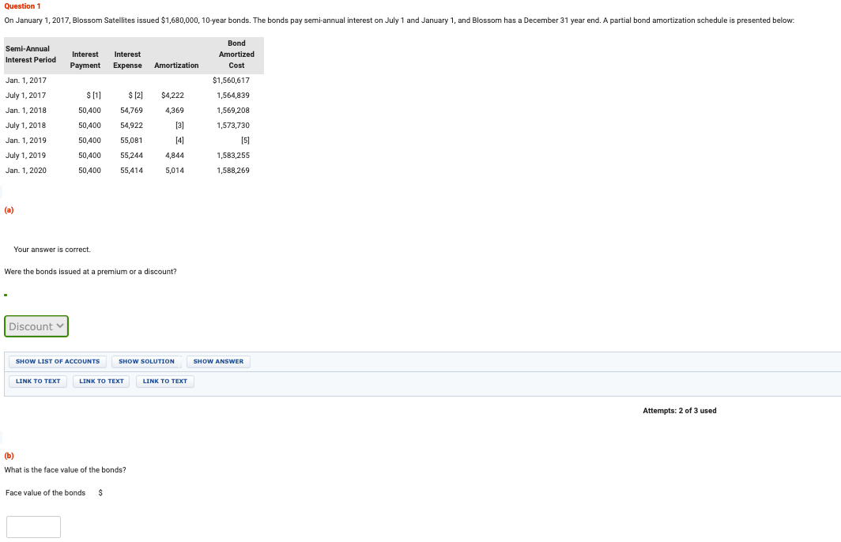Click amortization value $4,222

click(x=172, y=96)
